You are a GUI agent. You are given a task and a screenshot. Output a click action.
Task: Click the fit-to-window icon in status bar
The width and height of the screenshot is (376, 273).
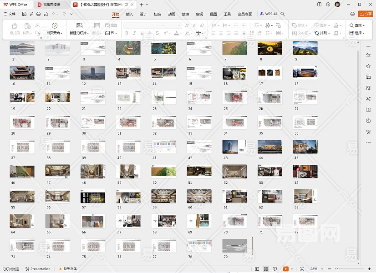[x=302, y=269]
